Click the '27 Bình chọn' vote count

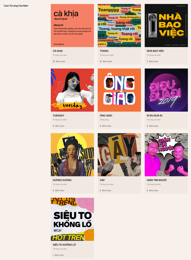[59, 61]
